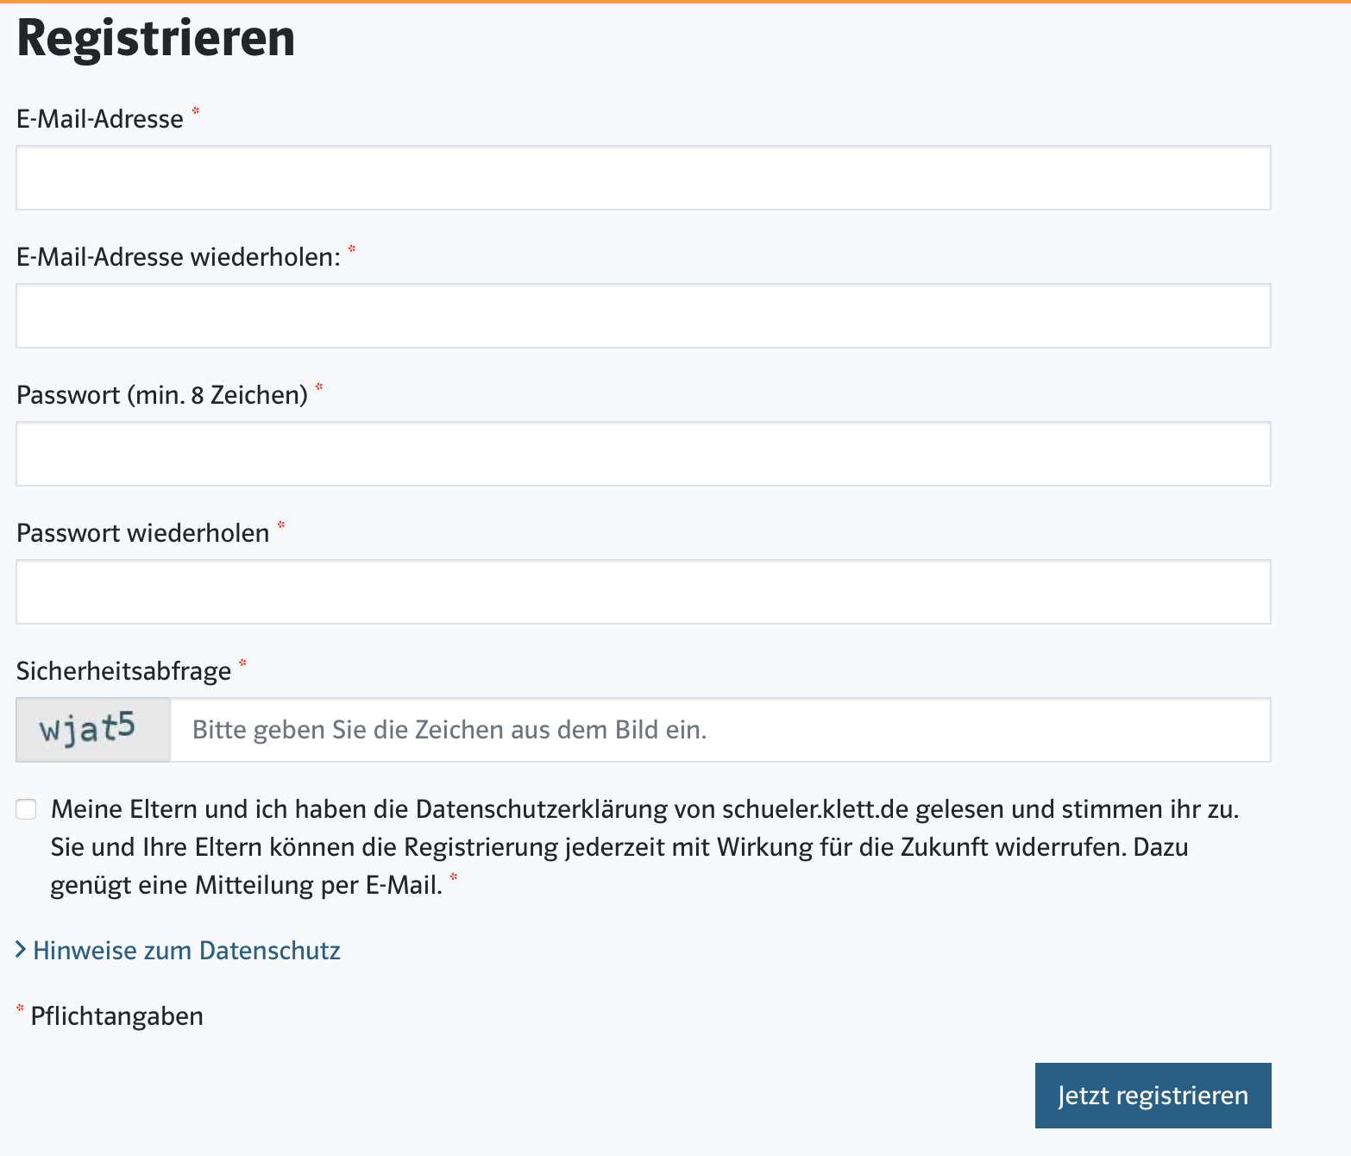Tick the Datenschutzerklärung consent checkbox
This screenshot has height=1156, width=1351.
tap(27, 809)
